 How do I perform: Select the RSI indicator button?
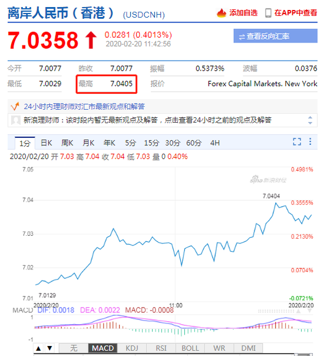161,348
